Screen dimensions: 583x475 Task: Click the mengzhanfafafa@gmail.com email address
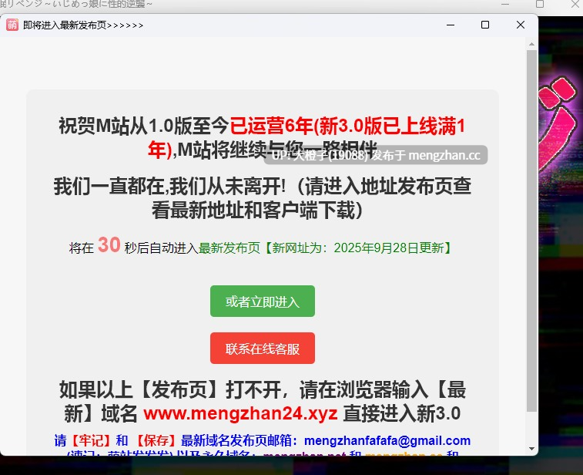(x=387, y=441)
